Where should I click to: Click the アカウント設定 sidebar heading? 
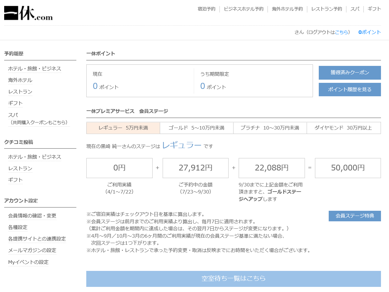coord(21,201)
